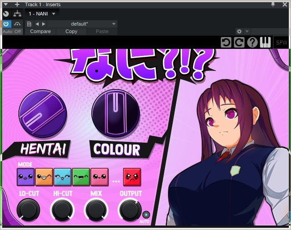The width and height of the screenshot is (291, 230).
Task: Click the Auto: Off automation button
Action: [12, 31]
